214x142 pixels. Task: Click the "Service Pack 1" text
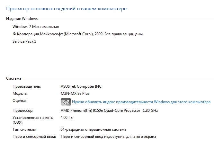[x=24, y=41]
